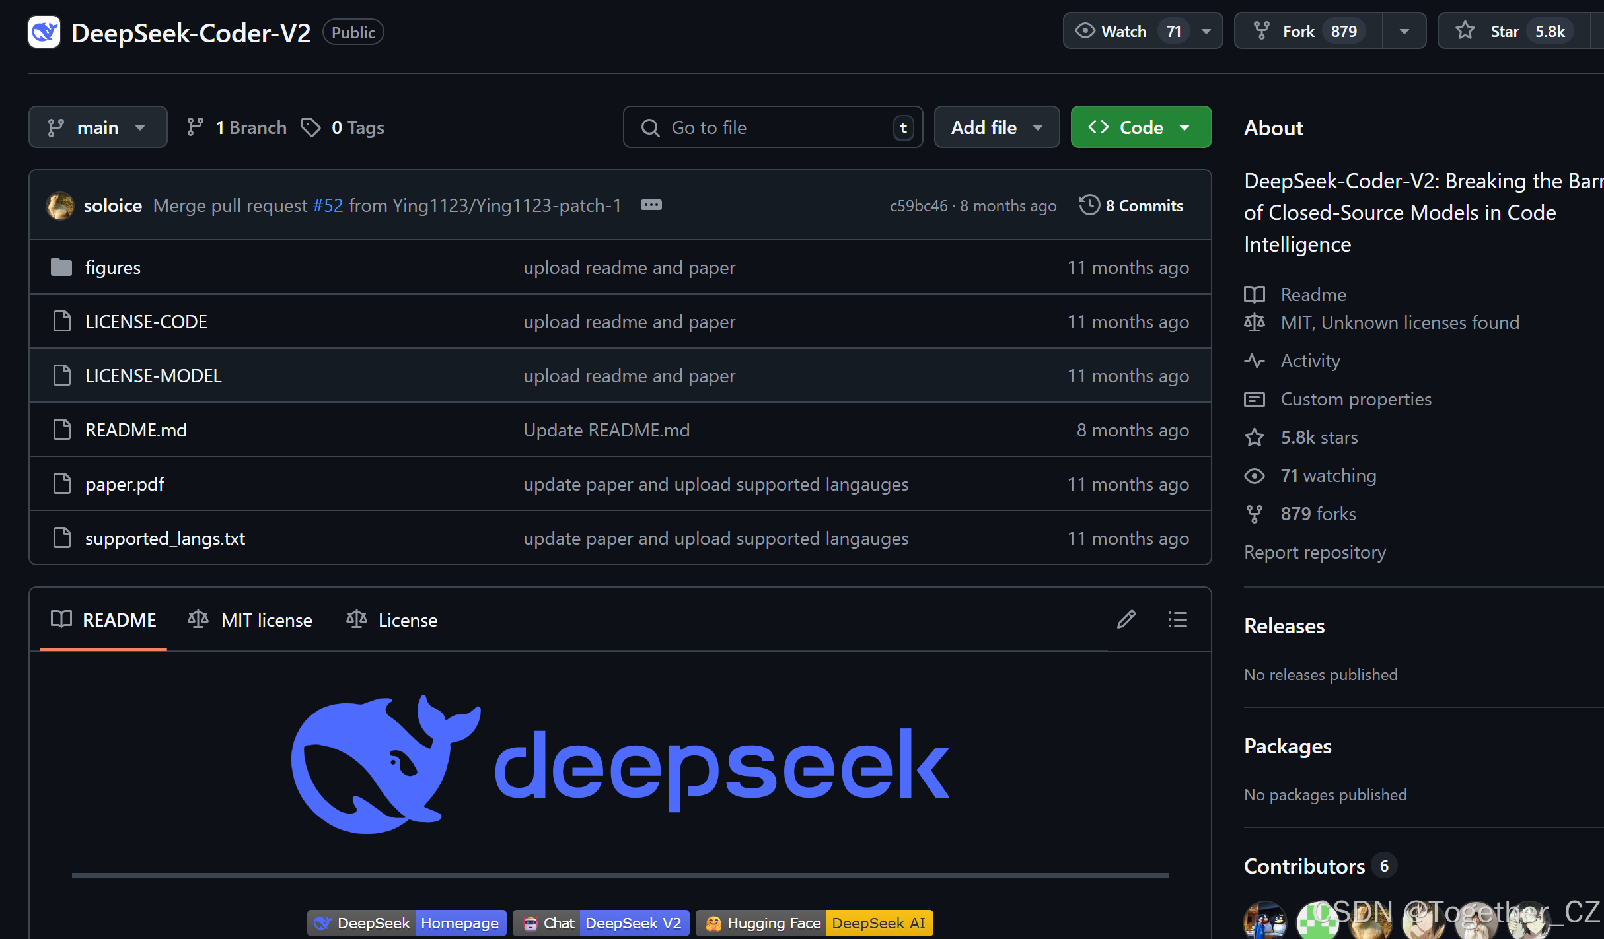View commit history via the clock icon

coord(1089,205)
